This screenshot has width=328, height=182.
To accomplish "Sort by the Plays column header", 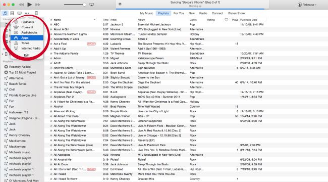I will 235,20.
